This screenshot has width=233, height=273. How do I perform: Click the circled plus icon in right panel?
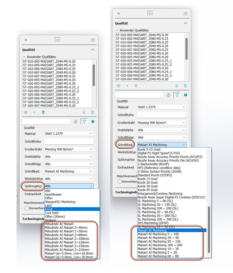pos(118,86)
